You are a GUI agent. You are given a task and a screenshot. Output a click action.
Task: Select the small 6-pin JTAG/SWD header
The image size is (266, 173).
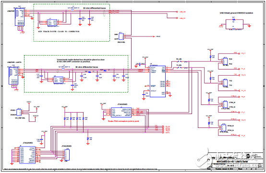[67, 155]
